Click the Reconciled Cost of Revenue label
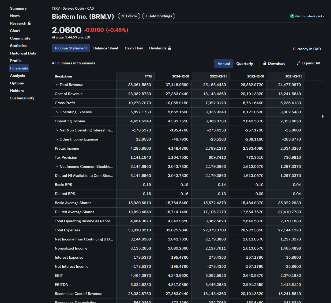 (x=78, y=294)
